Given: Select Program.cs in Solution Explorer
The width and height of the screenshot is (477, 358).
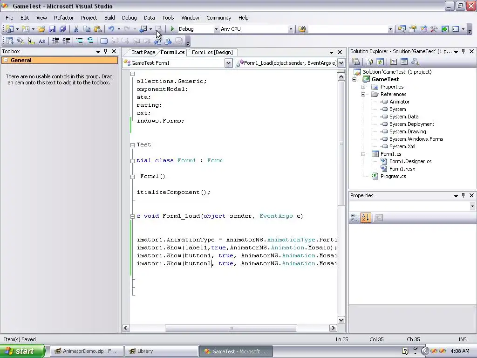Looking at the screenshot, I should tap(393, 176).
